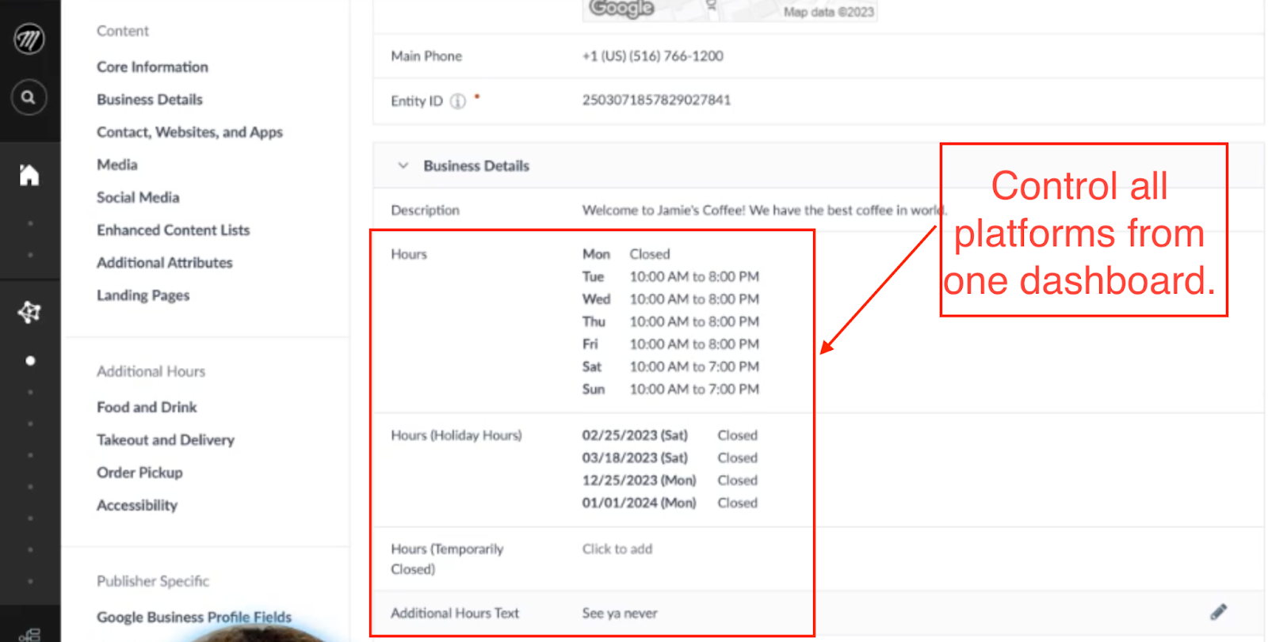The width and height of the screenshot is (1268, 642).
Task: Click Wednesday 10:00 AM to 8:00 PM hours
Action: pos(670,299)
